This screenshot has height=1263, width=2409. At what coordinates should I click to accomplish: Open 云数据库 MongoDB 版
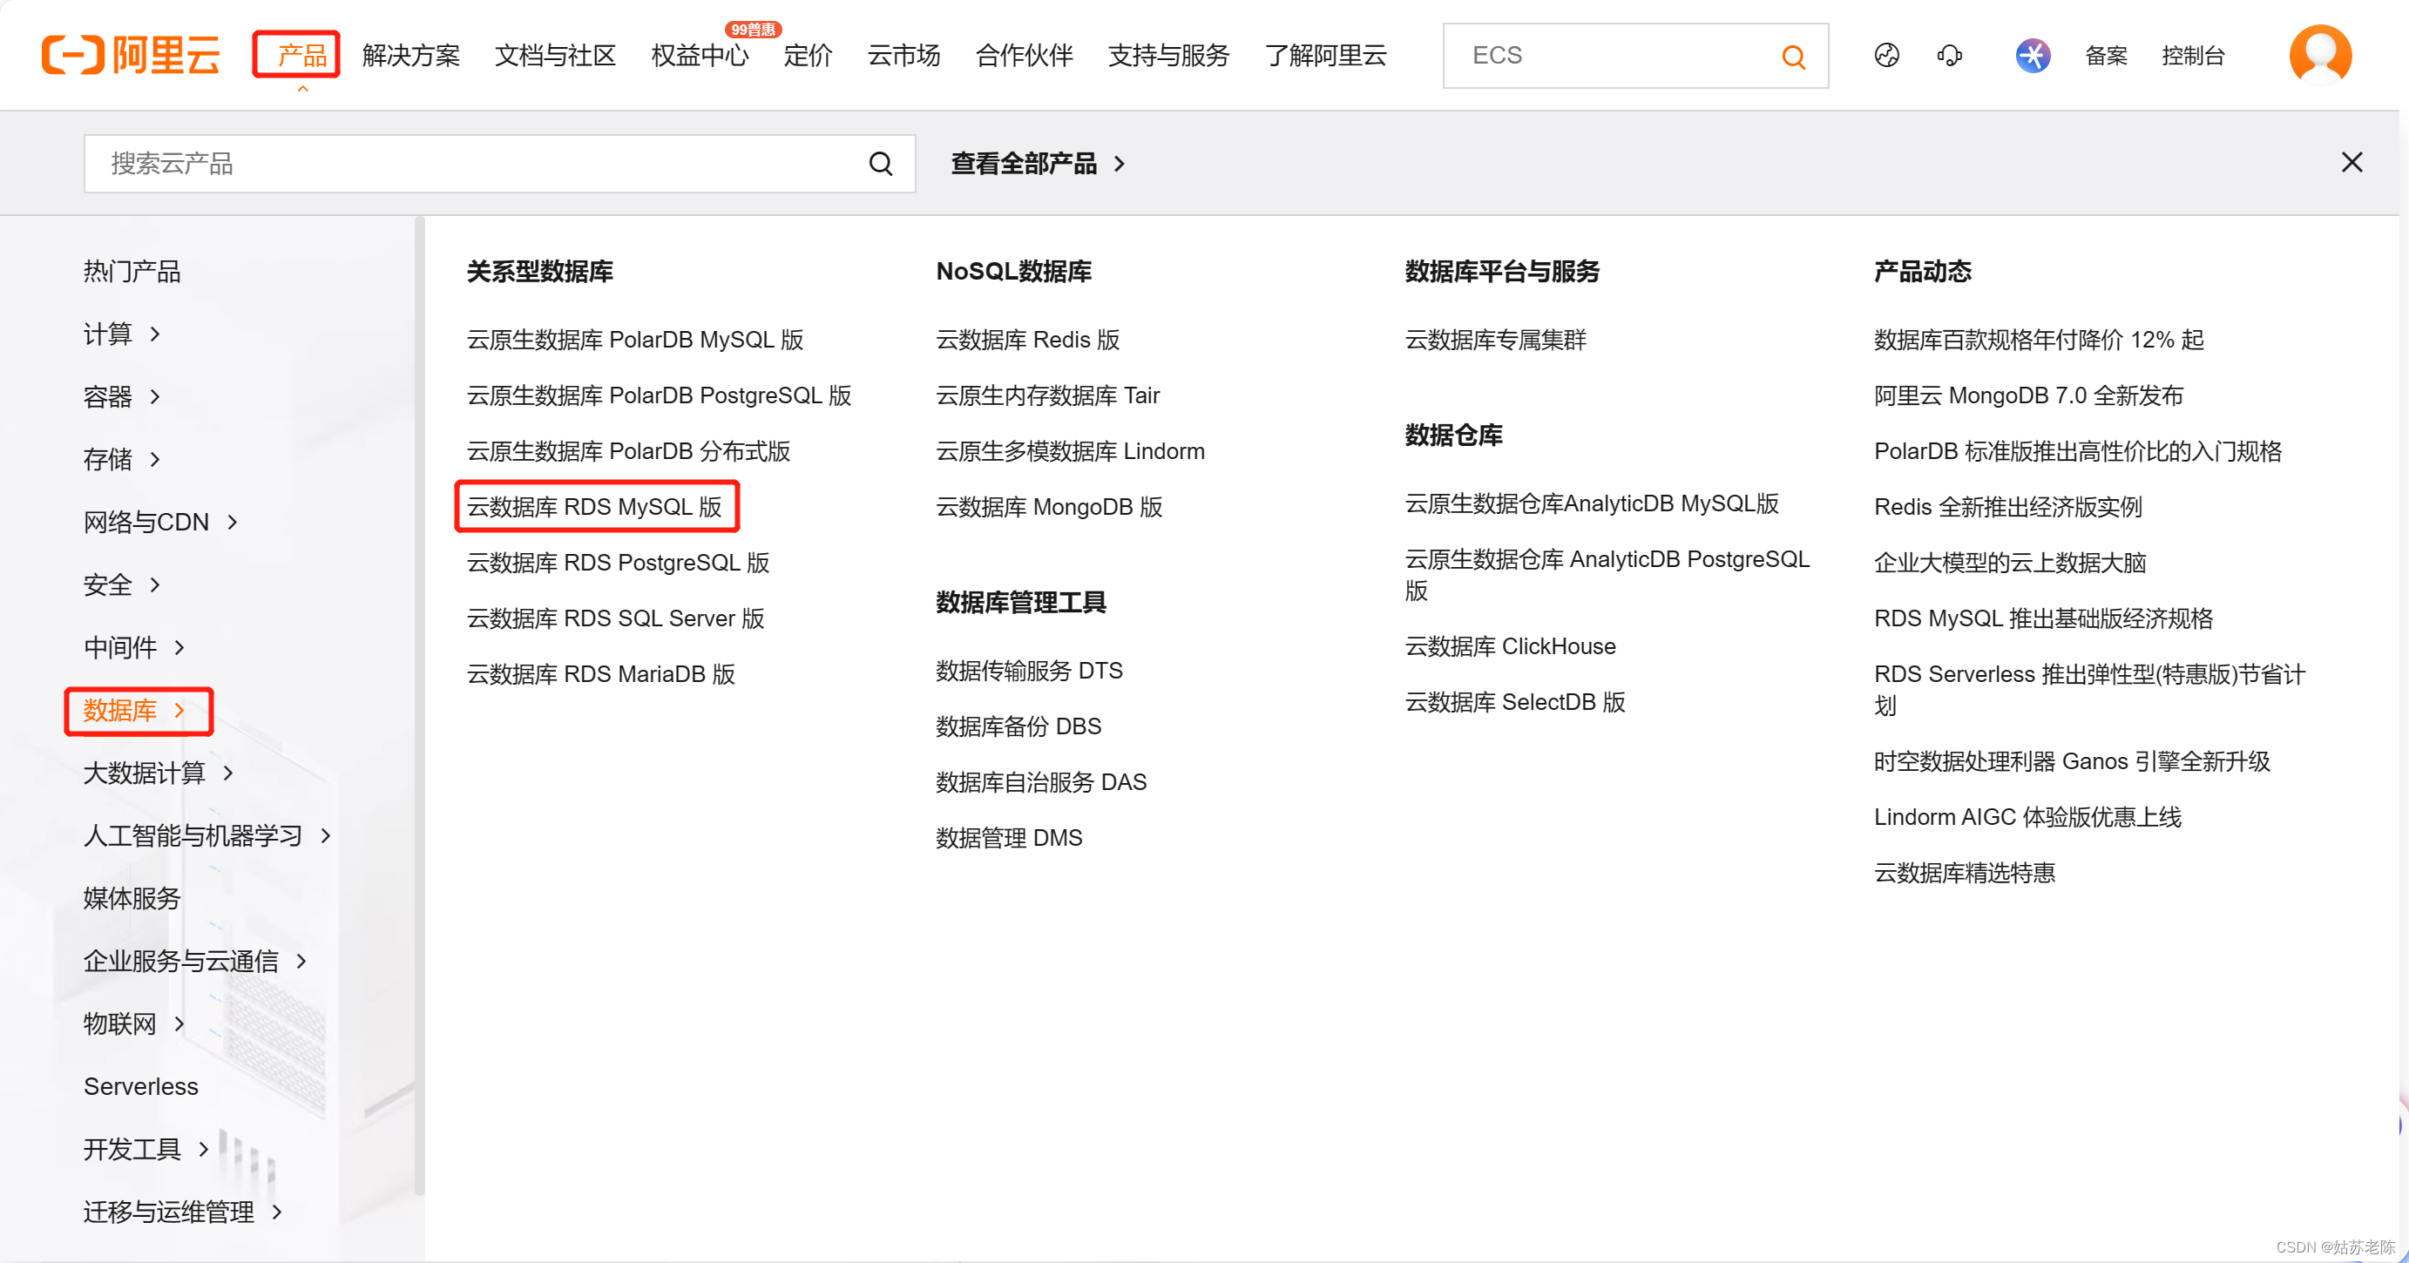[1048, 507]
